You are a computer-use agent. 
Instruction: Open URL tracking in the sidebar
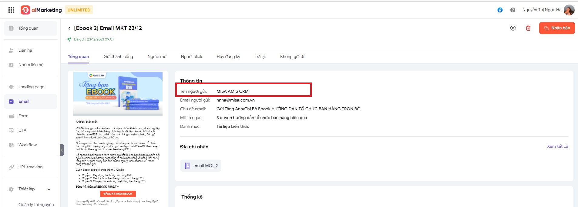[31, 167]
